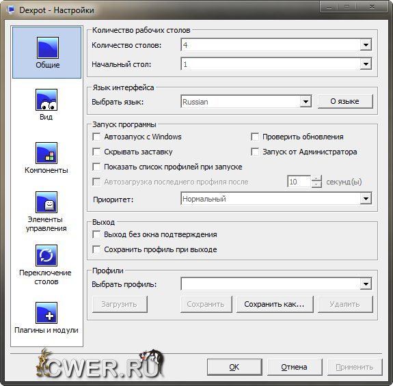
Task: Click the О языке button
Action: tap(345, 101)
